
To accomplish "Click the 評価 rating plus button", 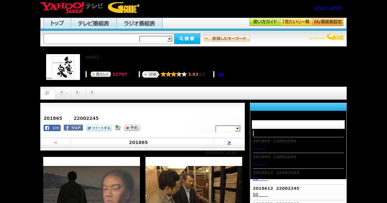I will pos(150,74).
